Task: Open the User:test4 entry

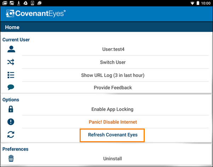Action: tap(113, 49)
